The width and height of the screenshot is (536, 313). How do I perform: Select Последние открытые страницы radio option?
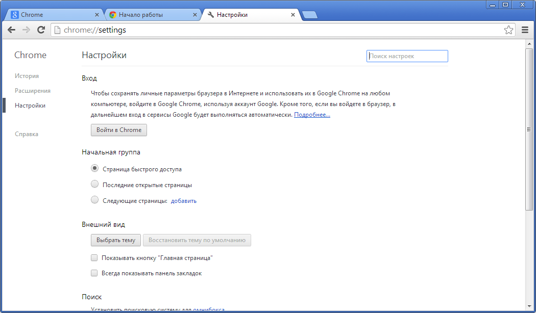click(94, 185)
